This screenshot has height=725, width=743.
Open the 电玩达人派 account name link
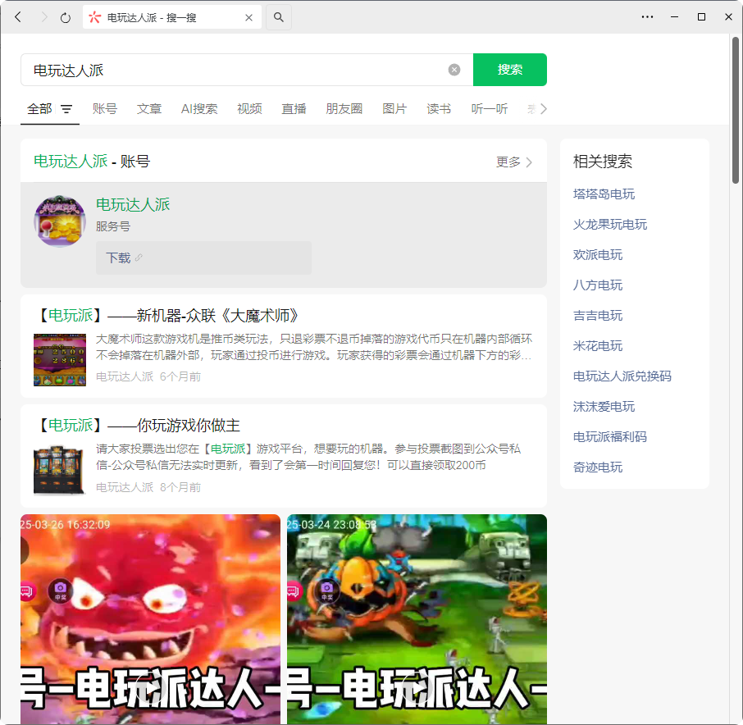(x=133, y=205)
